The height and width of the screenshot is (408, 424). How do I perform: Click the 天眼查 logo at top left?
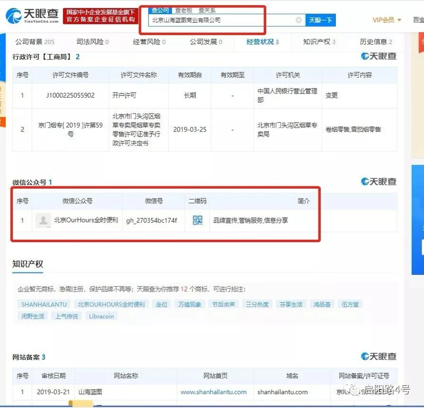tap(32, 16)
